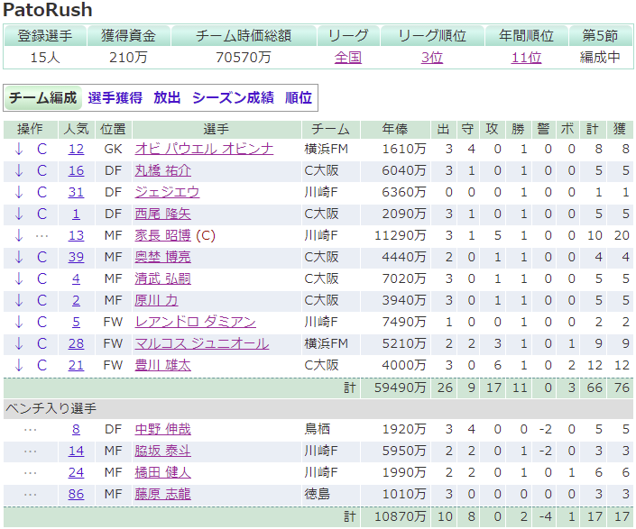Open the 放出 tab
636x529 pixels.
167,97
